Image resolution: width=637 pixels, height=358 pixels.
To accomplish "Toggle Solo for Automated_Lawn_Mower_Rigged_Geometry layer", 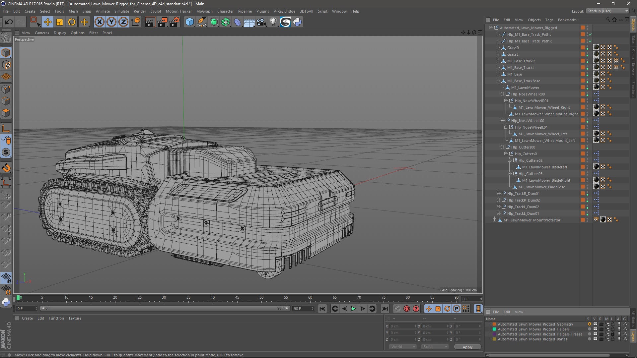I will (x=589, y=324).
